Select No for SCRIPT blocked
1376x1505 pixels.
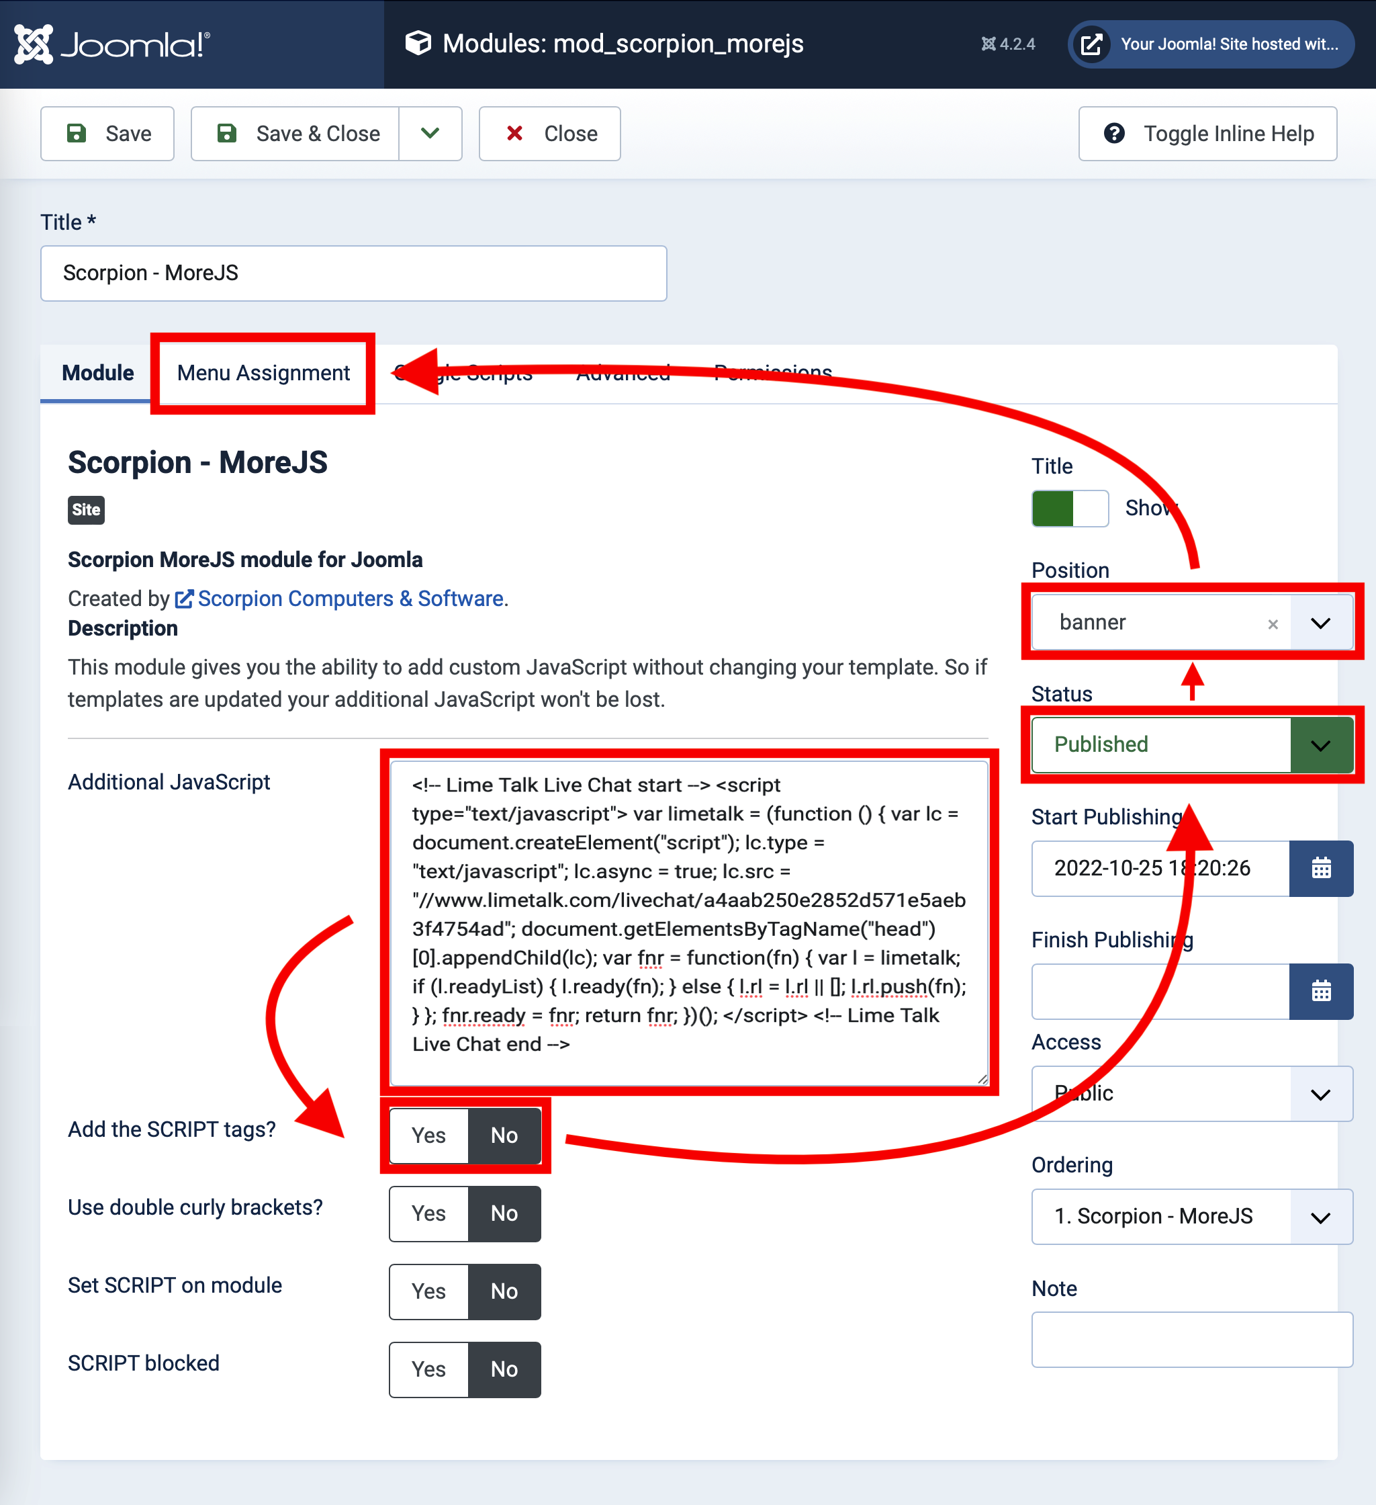(504, 1369)
